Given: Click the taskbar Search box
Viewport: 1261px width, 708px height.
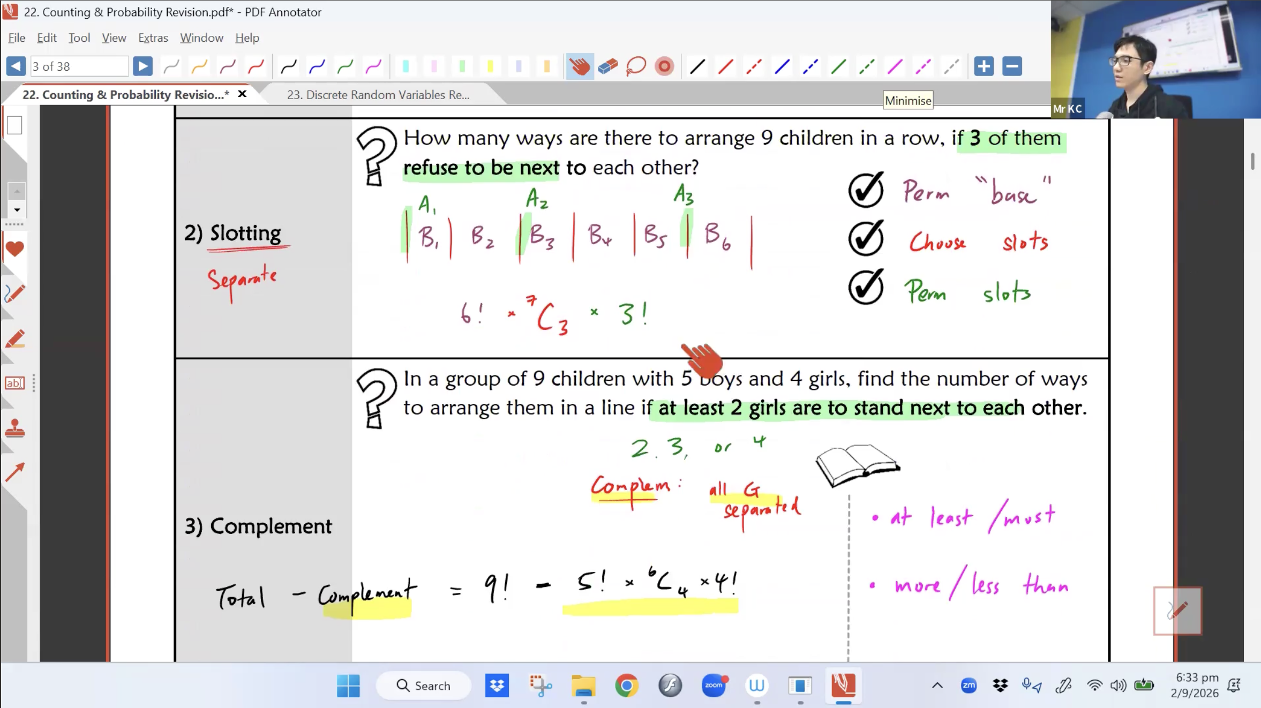Looking at the screenshot, I should click(424, 686).
